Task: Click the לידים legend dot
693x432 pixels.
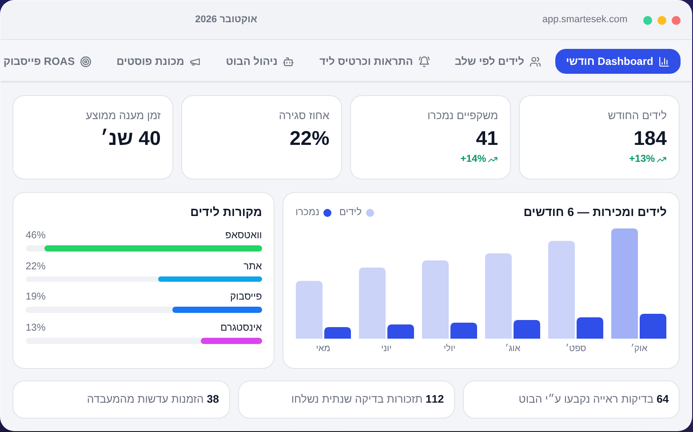Action: coord(370,213)
